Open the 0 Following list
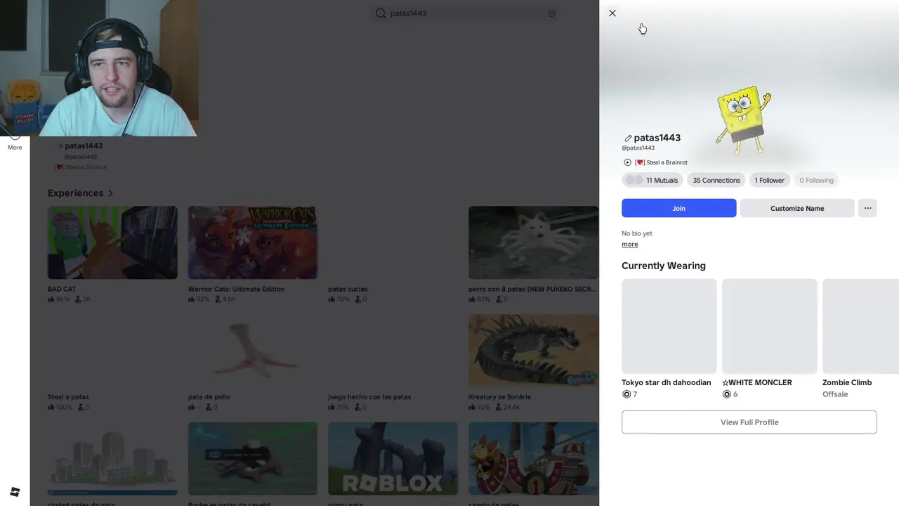 [x=816, y=181]
